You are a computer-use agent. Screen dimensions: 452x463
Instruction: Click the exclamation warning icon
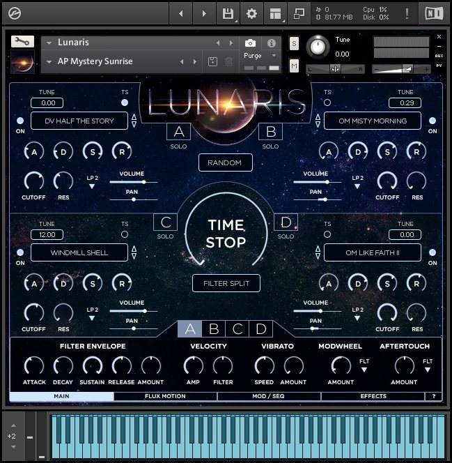point(407,13)
